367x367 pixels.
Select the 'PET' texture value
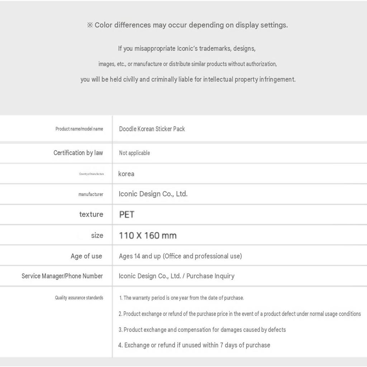127,214
